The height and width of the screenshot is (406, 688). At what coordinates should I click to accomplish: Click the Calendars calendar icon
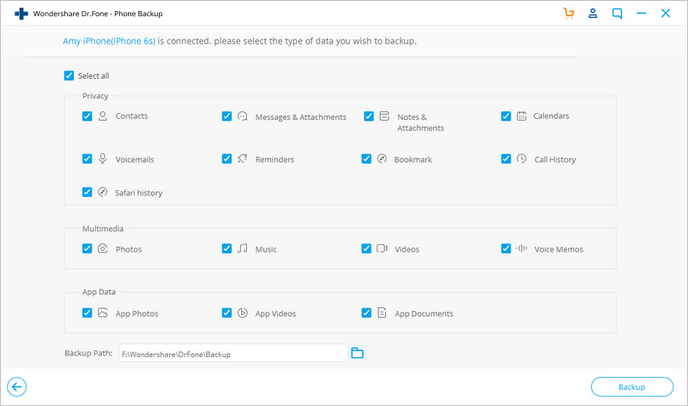522,116
